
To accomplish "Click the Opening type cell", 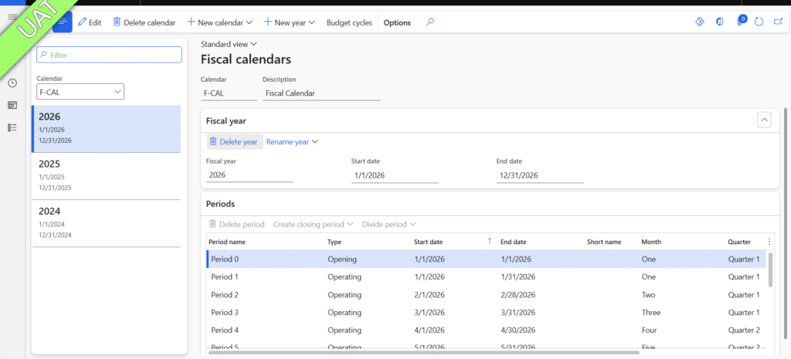I will 342,259.
